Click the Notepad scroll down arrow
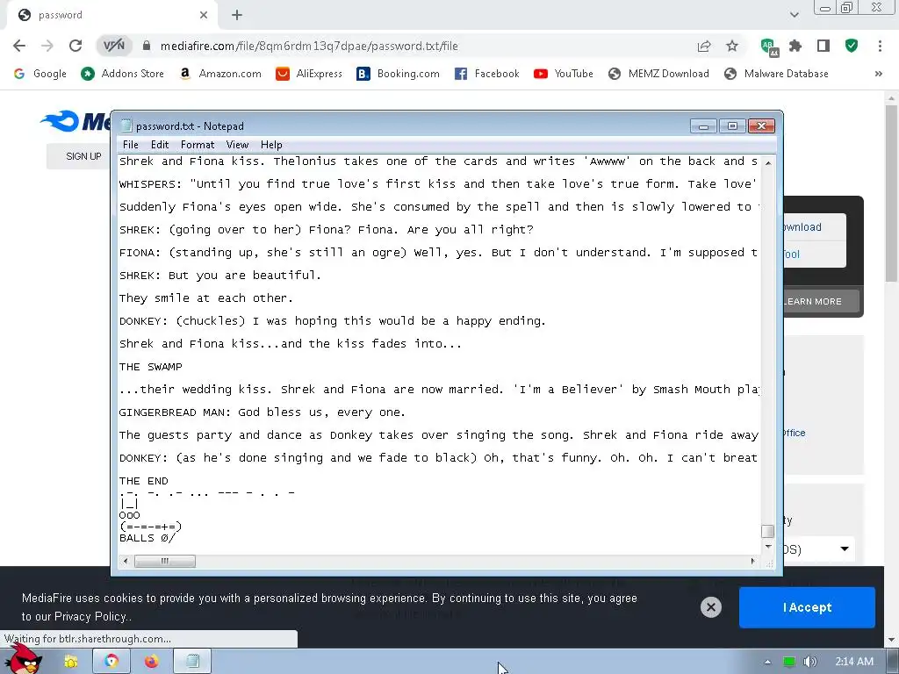This screenshot has width=899, height=674. pos(768,548)
